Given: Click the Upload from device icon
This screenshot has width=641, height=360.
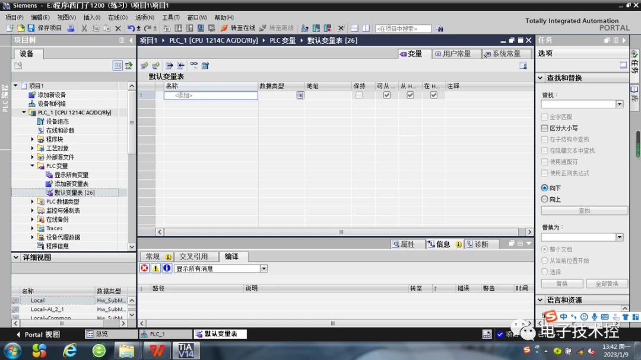Looking at the screenshot, I should point(190,28).
